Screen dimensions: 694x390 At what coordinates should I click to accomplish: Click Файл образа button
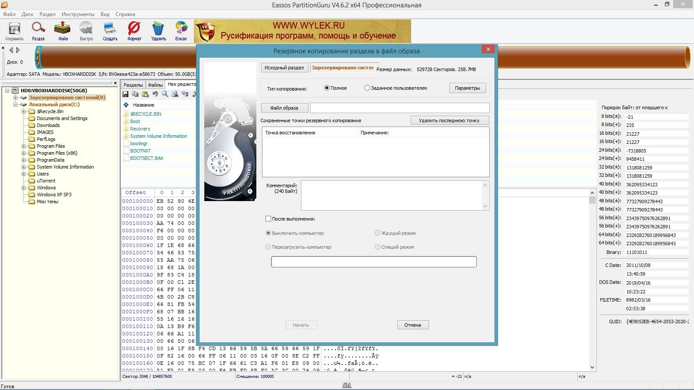284,108
